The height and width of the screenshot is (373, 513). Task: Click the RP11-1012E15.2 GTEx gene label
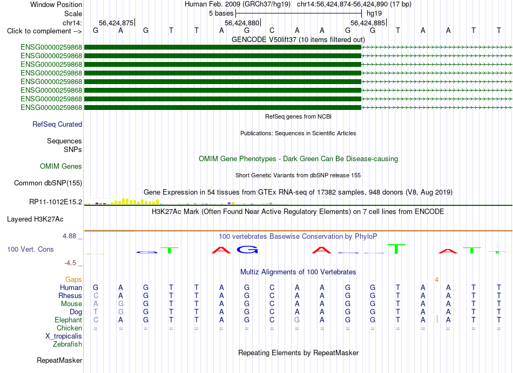pos(56,202)
